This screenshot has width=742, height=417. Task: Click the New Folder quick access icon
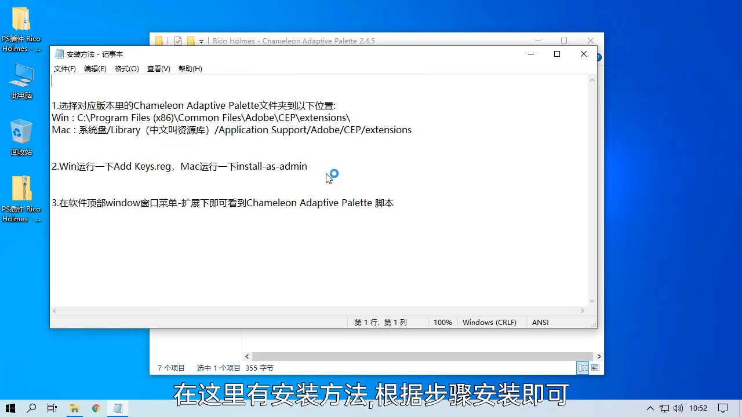click(x=190, y=41)
